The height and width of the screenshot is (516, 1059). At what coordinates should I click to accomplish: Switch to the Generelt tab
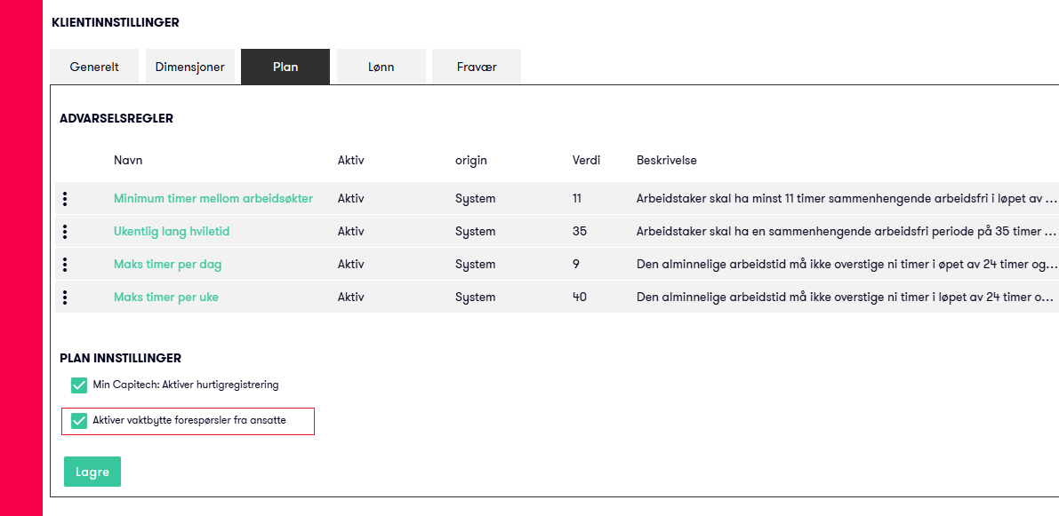94,67
